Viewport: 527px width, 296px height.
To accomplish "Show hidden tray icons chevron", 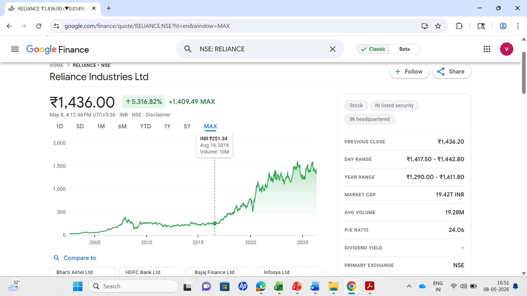I will [x=409, y=286].
